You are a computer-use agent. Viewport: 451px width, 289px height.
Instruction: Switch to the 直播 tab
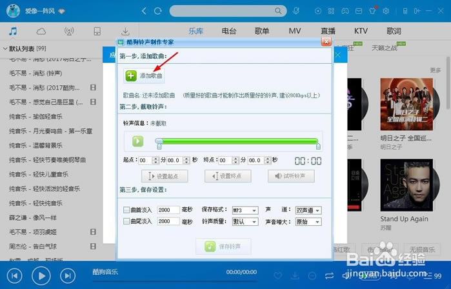(x=328, y=31)
